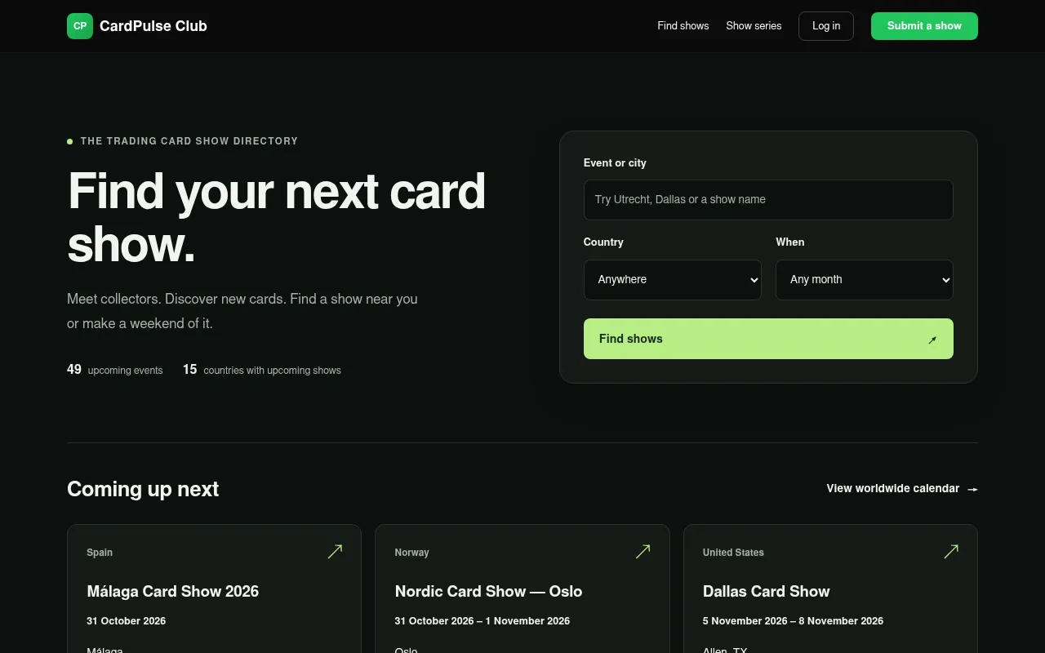This screenshot has height=653, width=1045.
Task: Click The Trading Card Show Directory tagline
Action: tap(189, 141)
